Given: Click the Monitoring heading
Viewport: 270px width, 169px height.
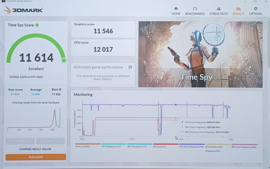Looking at the screenshot, I should 83,94.
